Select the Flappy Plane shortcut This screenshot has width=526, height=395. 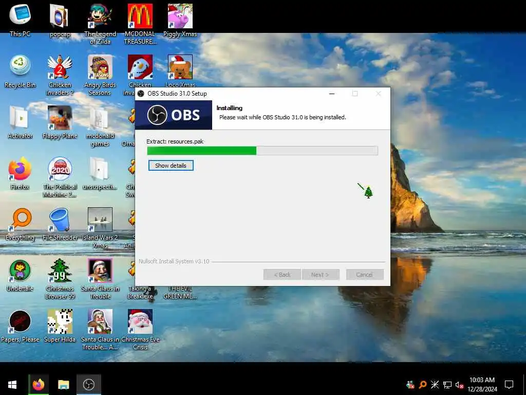pos(60,122)
